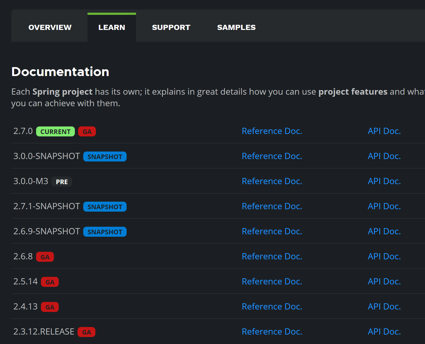View API Doc. for version 2.4.13
425x344 pixels.
[x=384, y=307]
